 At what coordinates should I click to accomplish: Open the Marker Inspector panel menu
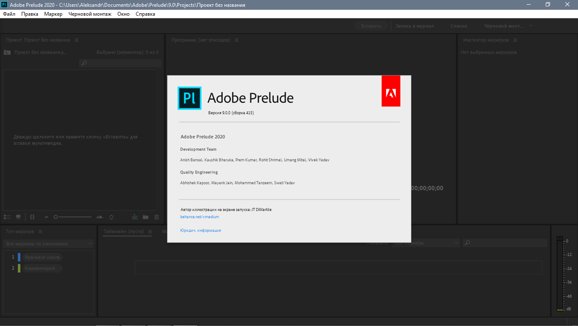515,40
